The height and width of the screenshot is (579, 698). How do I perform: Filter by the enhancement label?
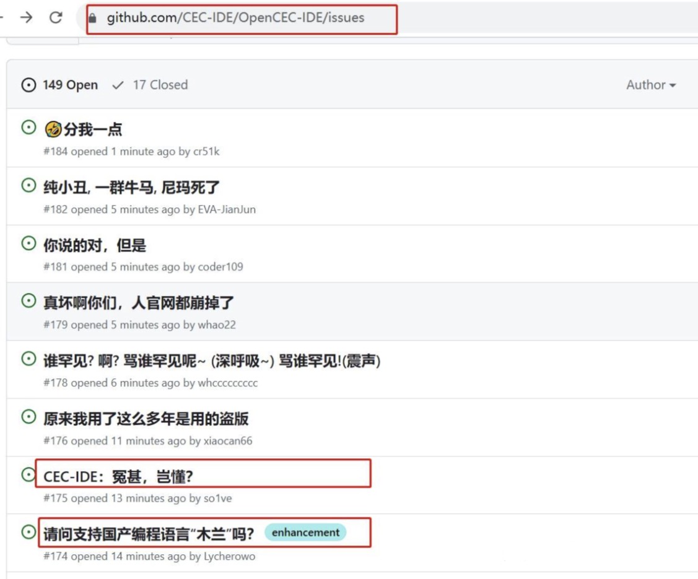click(x=305, y=533)
